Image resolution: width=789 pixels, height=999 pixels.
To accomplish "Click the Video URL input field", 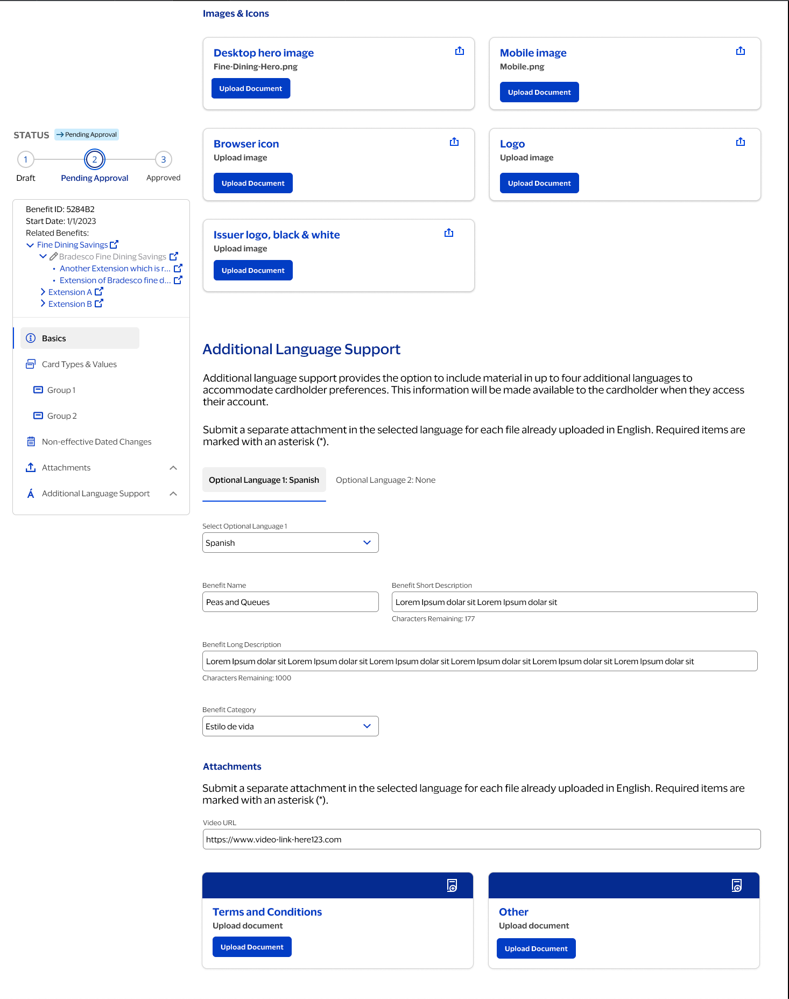I will pyautogui.click(x=481, y=839).
